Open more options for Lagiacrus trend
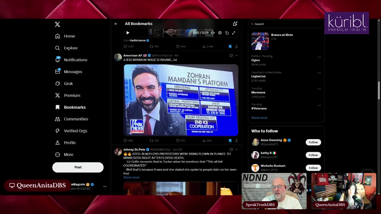This screenshot has width=381, height=214. tap(319, 73)
